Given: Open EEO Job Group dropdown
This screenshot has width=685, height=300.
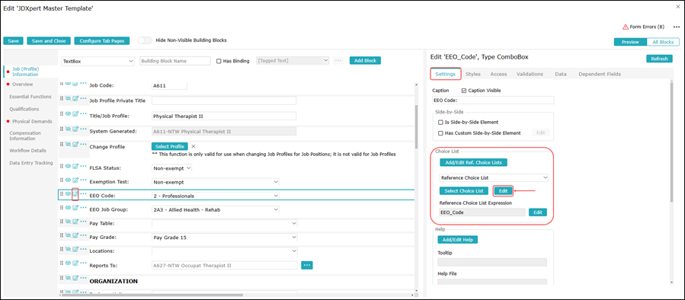Looking at the screenshot, I should click(216, 210).
